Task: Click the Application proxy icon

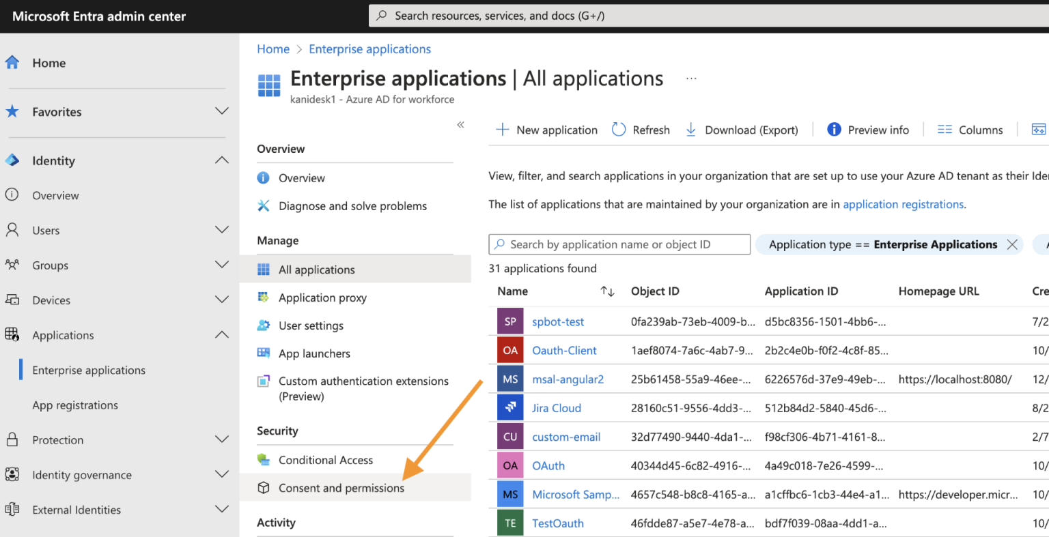Action: (264, 297)
